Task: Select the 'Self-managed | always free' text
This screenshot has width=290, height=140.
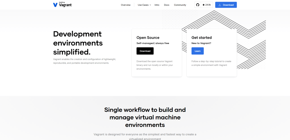Action: point(153,43)
